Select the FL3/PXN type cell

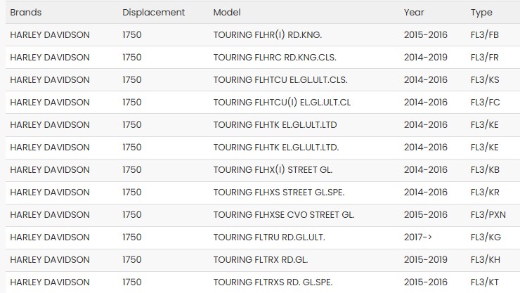pos(487,215)
